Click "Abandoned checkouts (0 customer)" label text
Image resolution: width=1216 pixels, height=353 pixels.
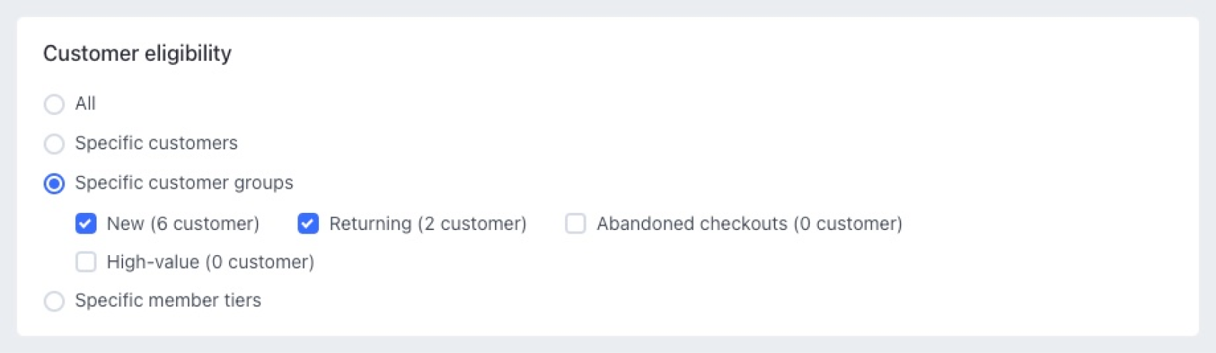coord(749,224)
